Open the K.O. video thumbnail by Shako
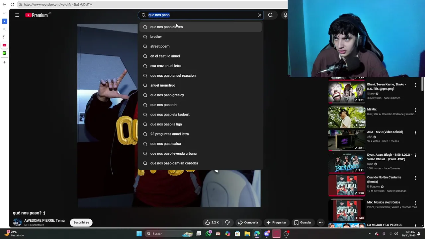Viewport: 425px width, 239px height. pyautogui.click(x=347, y=93)
